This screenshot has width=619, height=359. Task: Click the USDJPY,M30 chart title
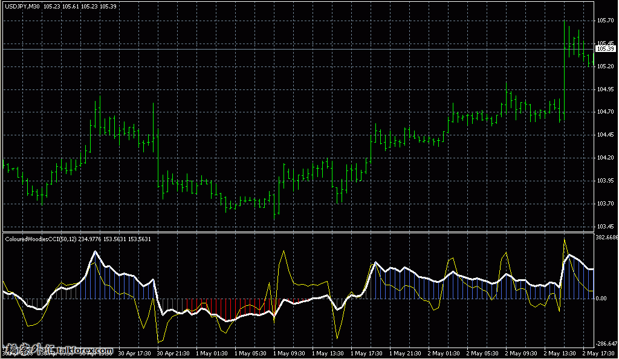[x=21, y=6]
